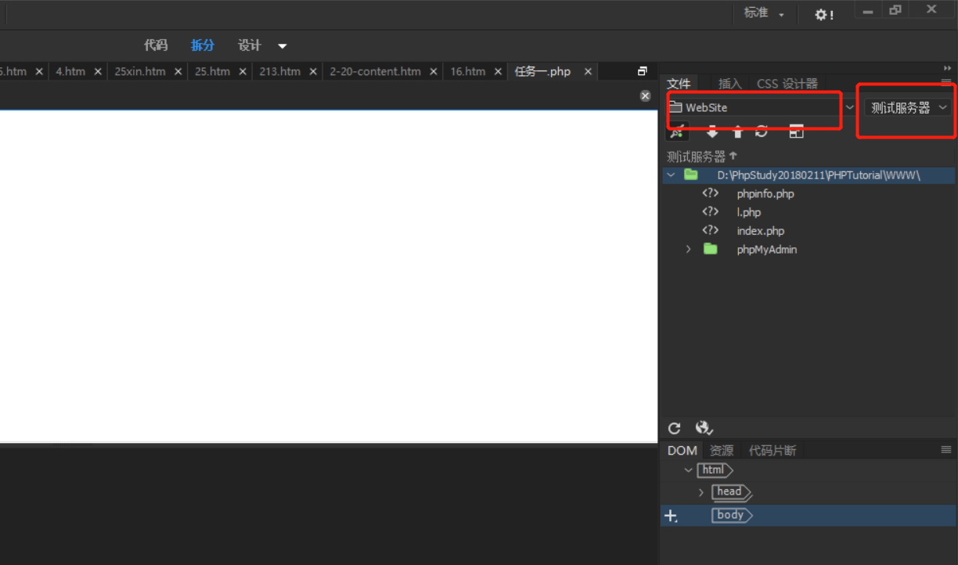Select the html tag in DOM
The width and height of the screenshot is (958, 565).
point(715,470)
